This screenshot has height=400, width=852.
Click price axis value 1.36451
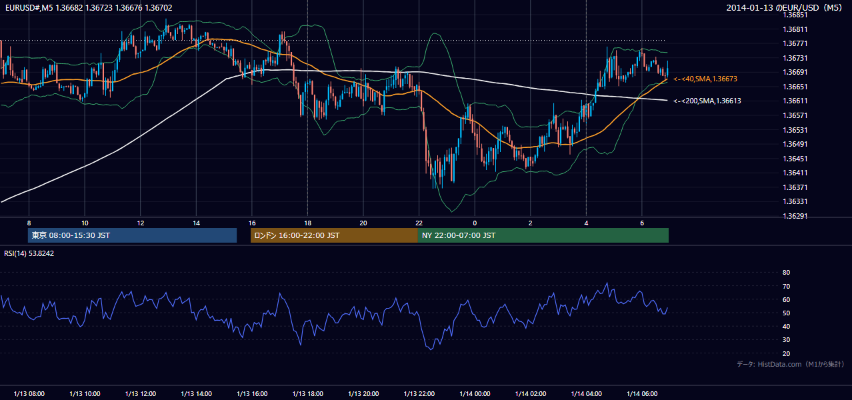[795, 159]
